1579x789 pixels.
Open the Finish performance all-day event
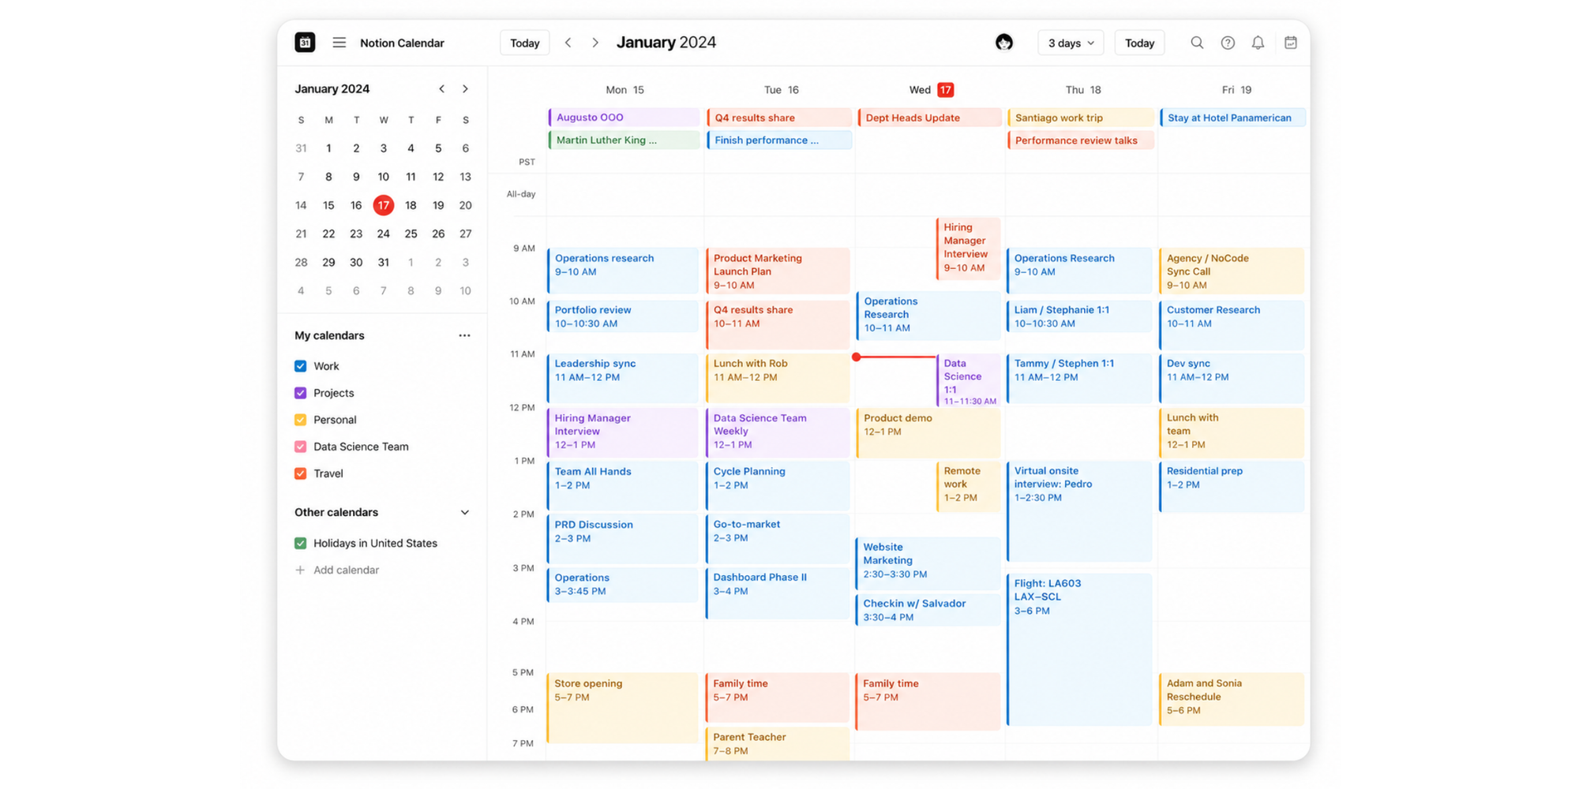pos(779,140)
